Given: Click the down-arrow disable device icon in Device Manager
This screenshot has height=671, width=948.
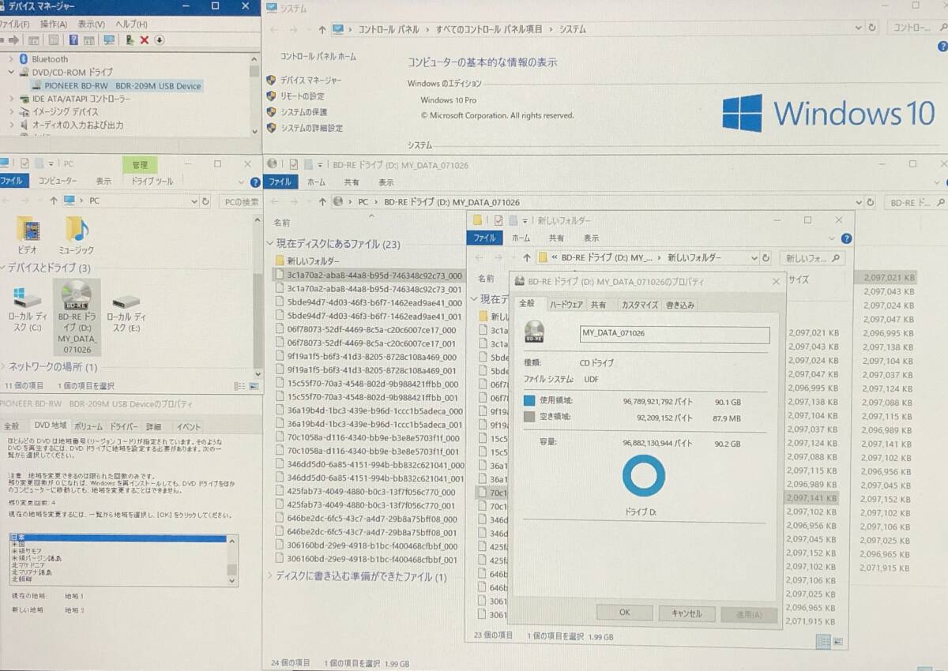Looking at the screenshot, I should point(160,39).
